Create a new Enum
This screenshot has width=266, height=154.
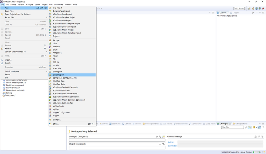click(x=72, y=50)
